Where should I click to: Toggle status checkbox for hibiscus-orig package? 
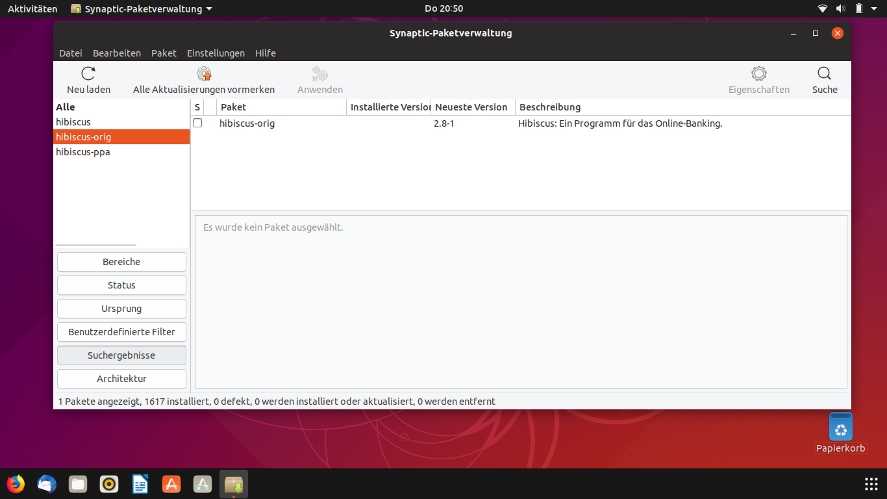197,123
